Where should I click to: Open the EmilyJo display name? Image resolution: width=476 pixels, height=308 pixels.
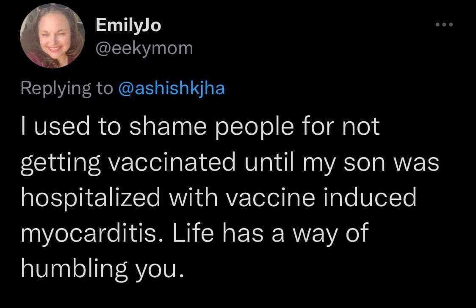[128, 25]
